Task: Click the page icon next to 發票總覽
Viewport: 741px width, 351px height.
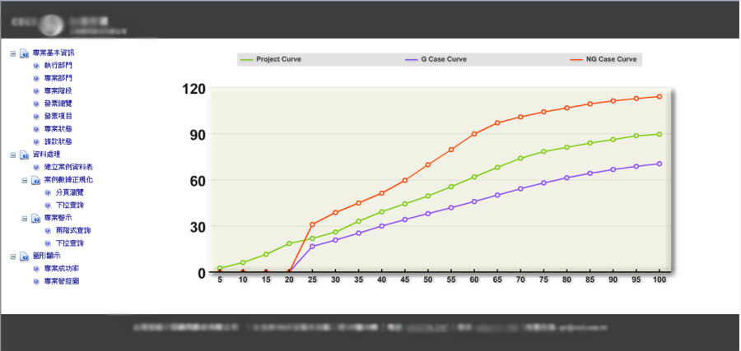Action: pyautogui.click(x=36, y=104)
